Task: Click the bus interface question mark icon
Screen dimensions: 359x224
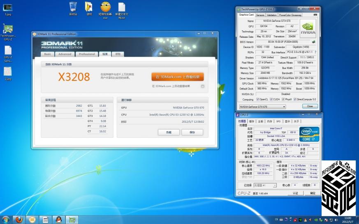Action: (315, 52)
